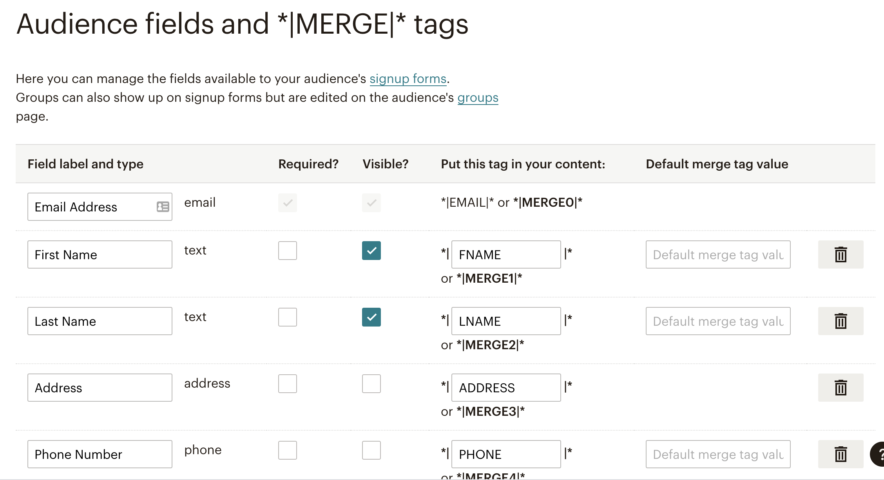Go to the groups page link
884x480 pixels.
coord(478,98)
